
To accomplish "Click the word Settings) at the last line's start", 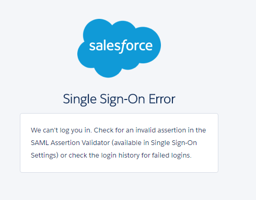I will [x=44, y=155].
